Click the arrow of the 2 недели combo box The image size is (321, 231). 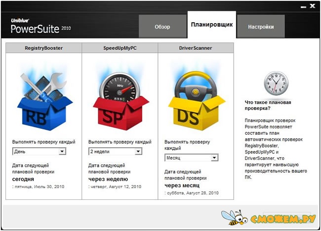point(138,152)
